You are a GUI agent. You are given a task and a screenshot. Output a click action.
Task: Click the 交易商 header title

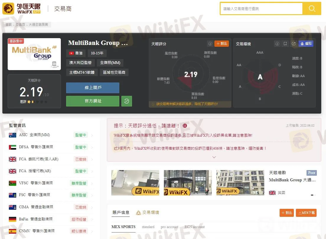coord(63,9)
